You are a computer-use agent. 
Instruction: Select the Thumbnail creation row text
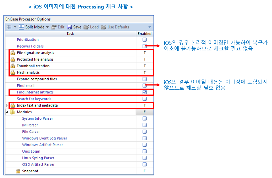(x=33, y=66)
